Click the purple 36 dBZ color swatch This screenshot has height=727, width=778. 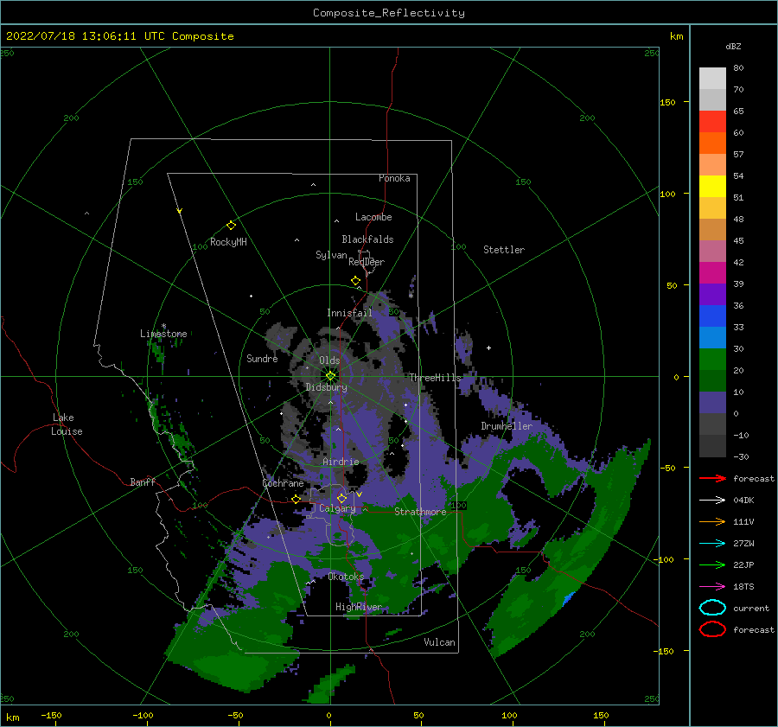[x=712, y=294]
